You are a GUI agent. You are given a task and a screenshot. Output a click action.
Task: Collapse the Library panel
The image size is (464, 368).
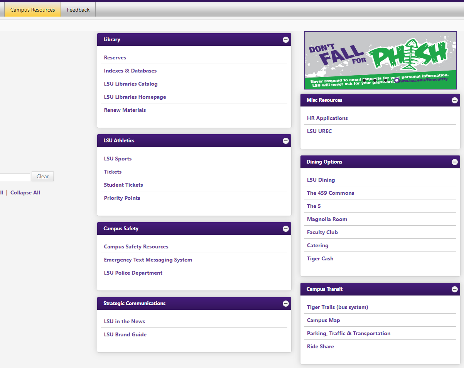[x=286, y=40]
